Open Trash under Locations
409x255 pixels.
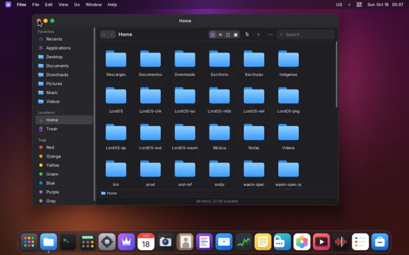64,129
